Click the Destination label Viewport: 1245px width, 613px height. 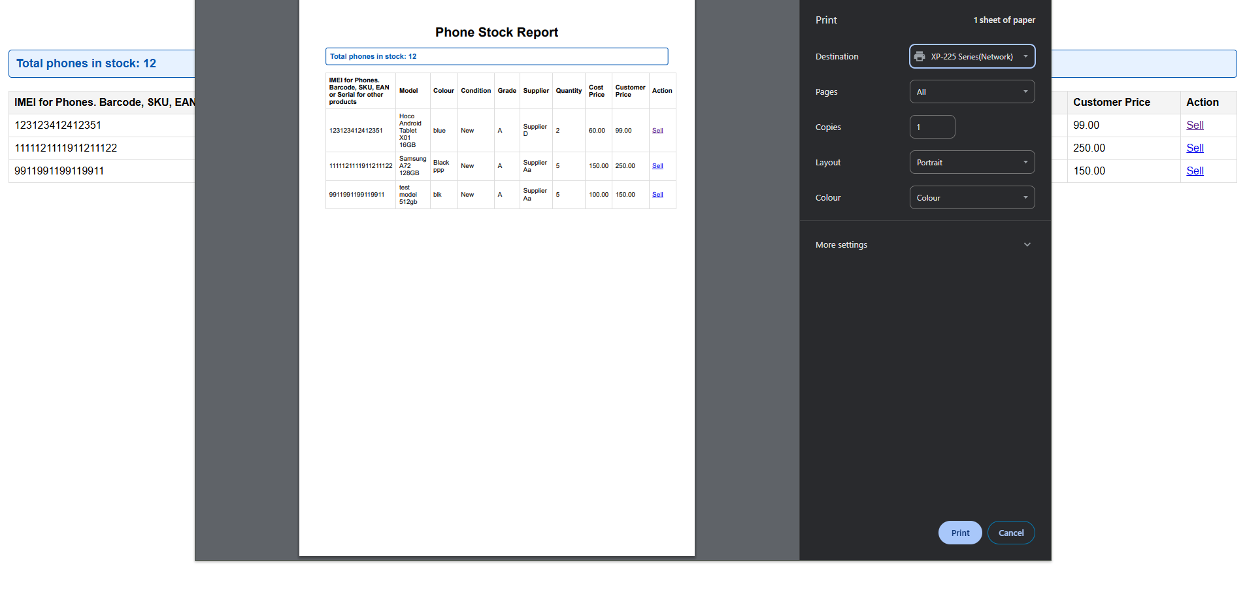pyautogui.click(x=837, y=57)
